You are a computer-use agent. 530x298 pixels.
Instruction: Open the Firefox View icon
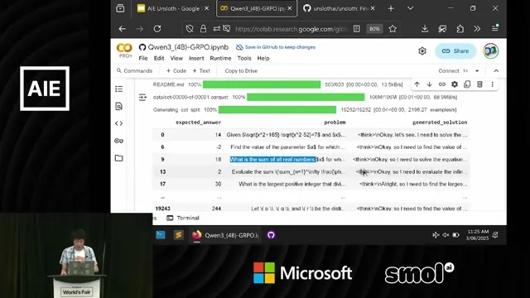(x=120, y=8)
